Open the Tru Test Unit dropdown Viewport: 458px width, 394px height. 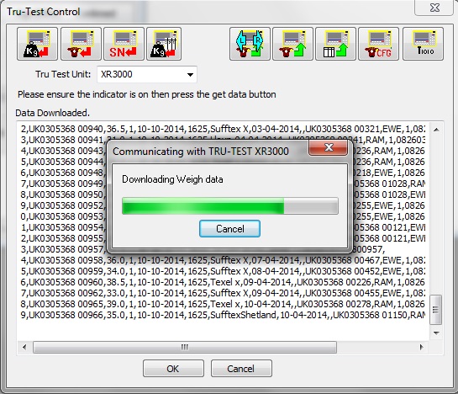click(147, 74)
